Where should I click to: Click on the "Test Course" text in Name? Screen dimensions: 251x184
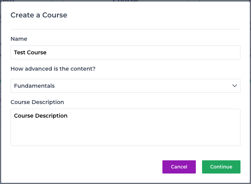coord(30,52)
